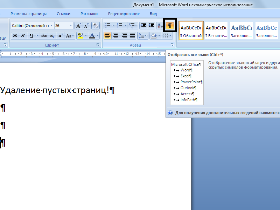This screenshot has height=210, width=280.
Task: Open numbering library dropdown arrow
Action: (125, 26)
